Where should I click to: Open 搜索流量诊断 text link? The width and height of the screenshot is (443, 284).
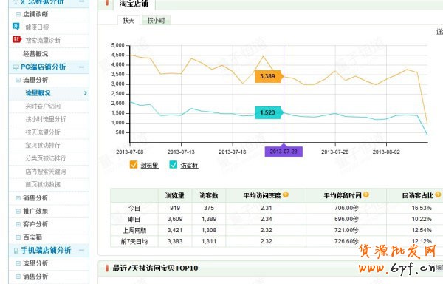pyautogui.click(x=43, y=40)
